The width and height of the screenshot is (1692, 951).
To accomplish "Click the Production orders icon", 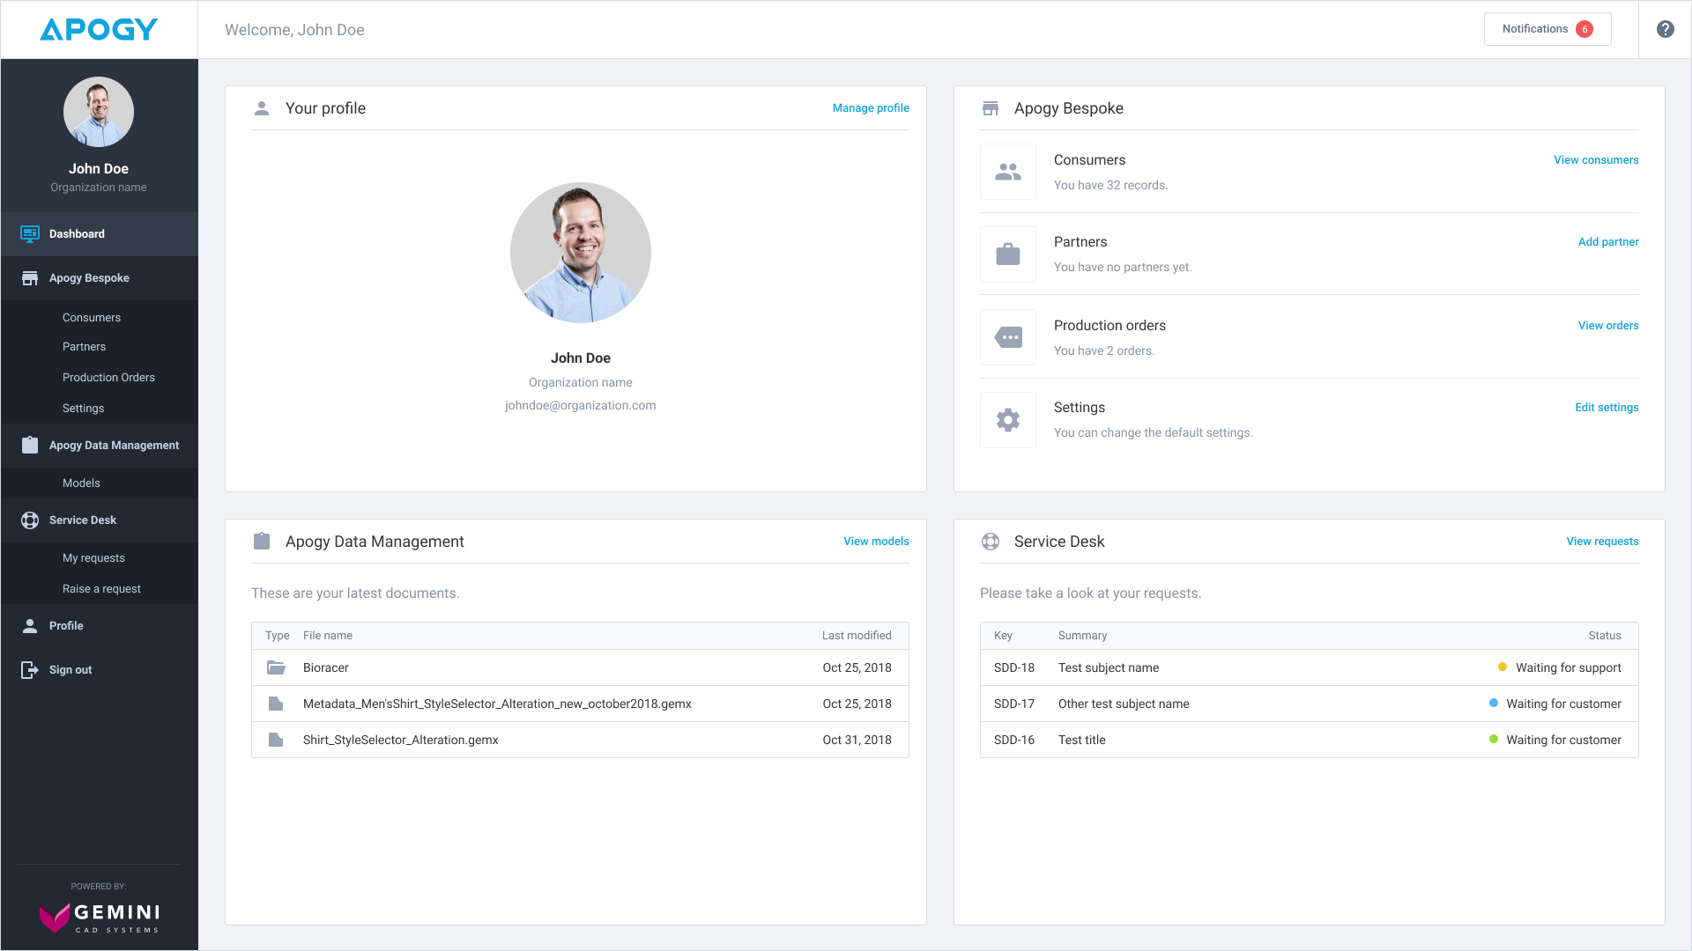I will tap(1007, 336).
